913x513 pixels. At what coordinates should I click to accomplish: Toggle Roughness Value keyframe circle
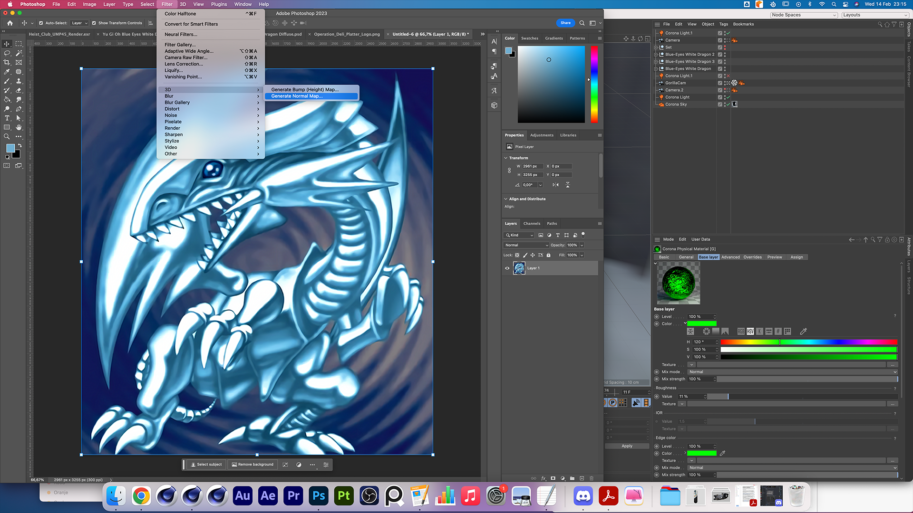point(657,397)
